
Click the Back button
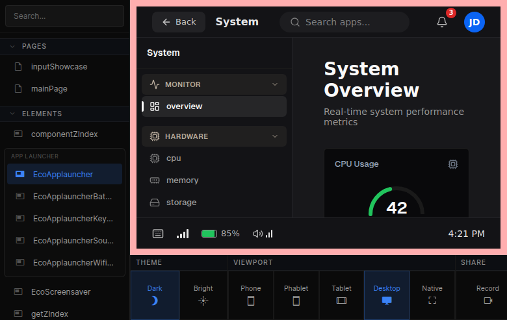(179, 22)
